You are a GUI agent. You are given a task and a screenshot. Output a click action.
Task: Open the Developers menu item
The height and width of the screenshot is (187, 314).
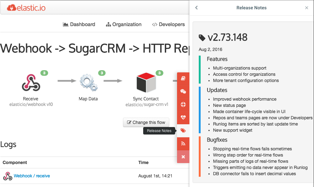coord(168,25)
